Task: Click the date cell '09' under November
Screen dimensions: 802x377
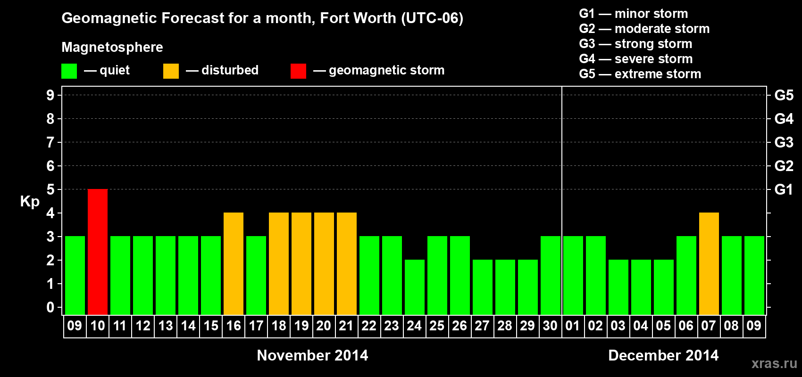Action: (x=75, y=326)
